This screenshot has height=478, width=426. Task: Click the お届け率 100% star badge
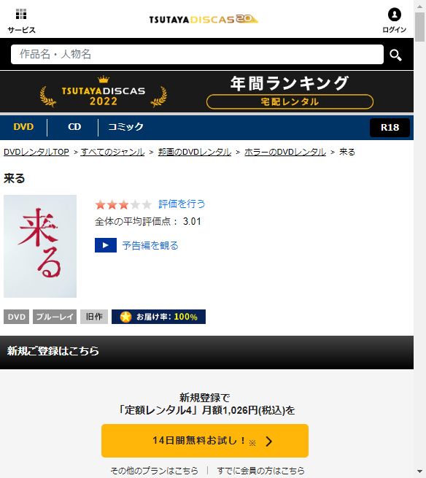(158, 317)
